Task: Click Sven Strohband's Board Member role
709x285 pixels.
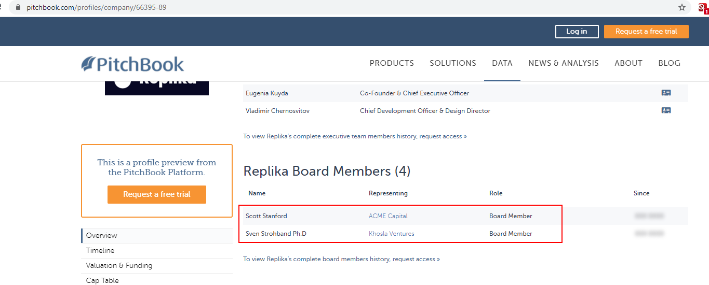Action: [x=511, y=234]
